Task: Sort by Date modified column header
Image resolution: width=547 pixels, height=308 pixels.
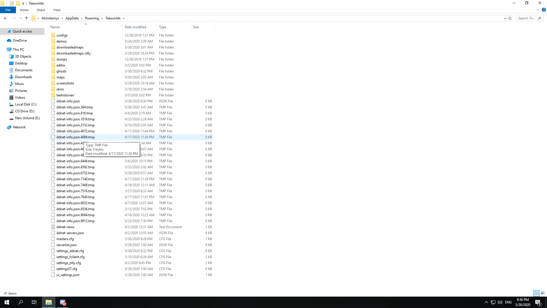Action: point(140,27)
